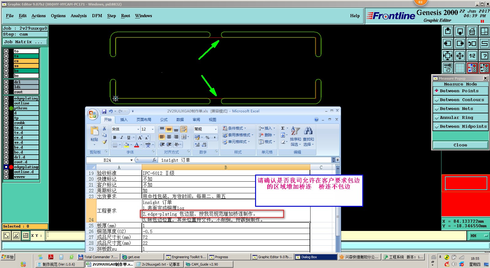Viewport: 490px width, 268px height.
Task: Toggle the 'drl' layer checkbox
Action: click(6, 82)
